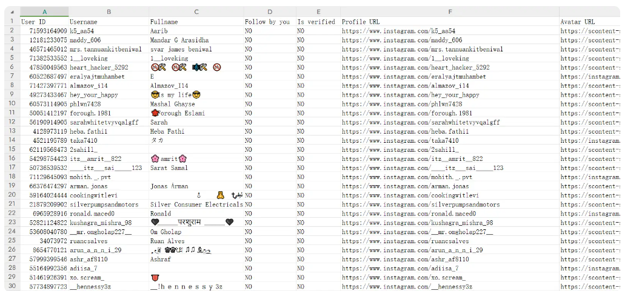
Task: Select column E header
Action: coord(318,12)
